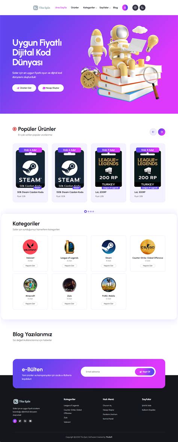The height and width of the screenshot is (442, 178).
Task: Expand the Sayfalar dropdown menu
Action: point(105,8)
